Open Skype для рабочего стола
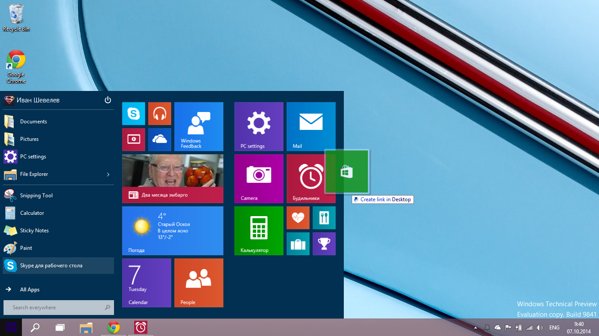Screen dimensions: 599x336 (x=58, y=266)
